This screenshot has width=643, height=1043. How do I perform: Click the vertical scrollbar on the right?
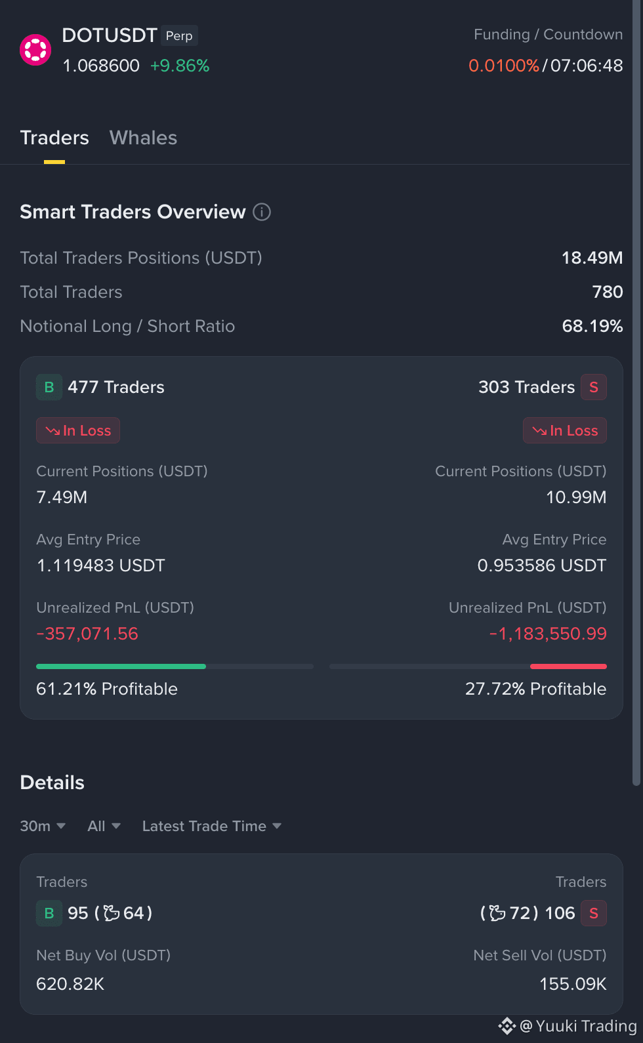tap(636, 394)
